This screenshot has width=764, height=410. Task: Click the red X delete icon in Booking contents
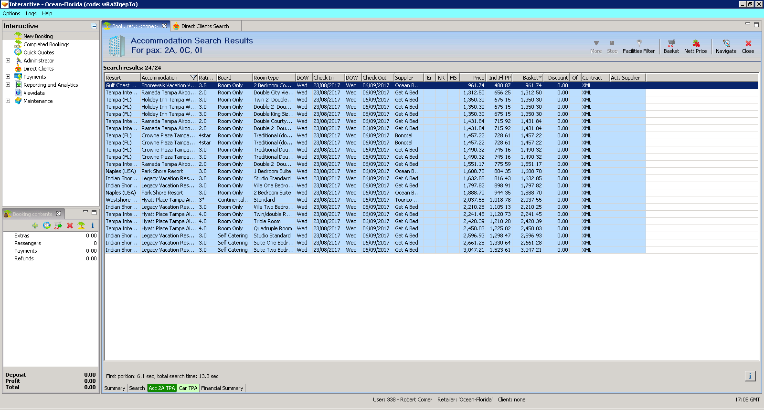(x=70, y=225)
